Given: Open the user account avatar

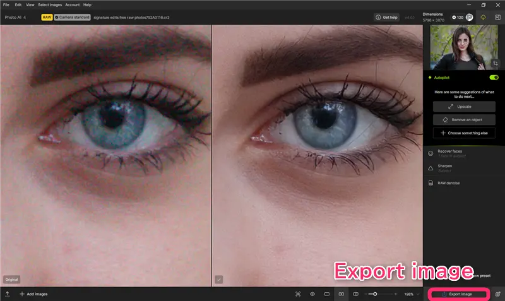Looking at the screenshot, I should tap(469, 18).
